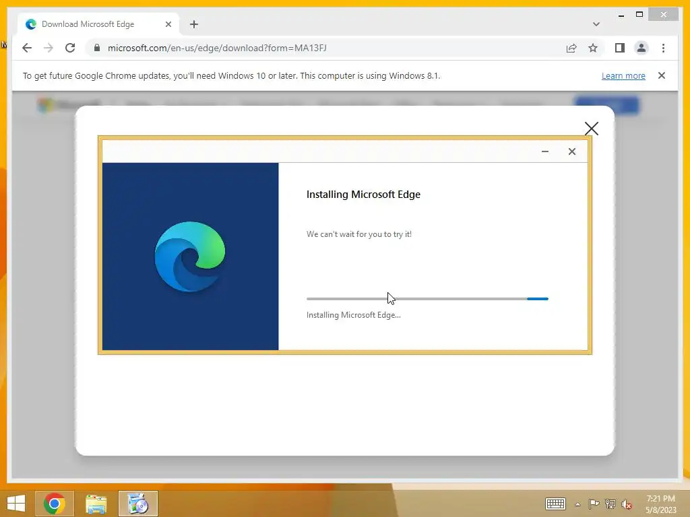The height and width of the screenshot is (517, 690).
Task: Close the web page modal dialog
Action: pos(592,129)
